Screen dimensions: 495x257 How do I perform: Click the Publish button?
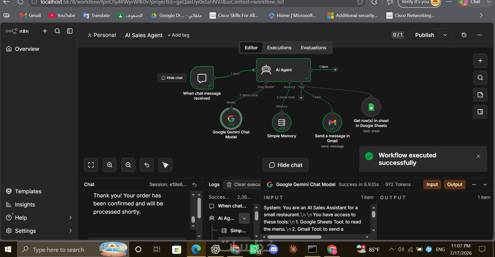425,35
